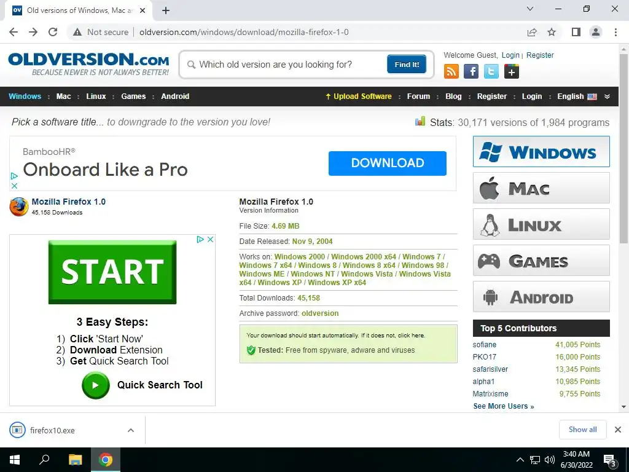Click the Login link near Welcome Guest

point(510,55)
